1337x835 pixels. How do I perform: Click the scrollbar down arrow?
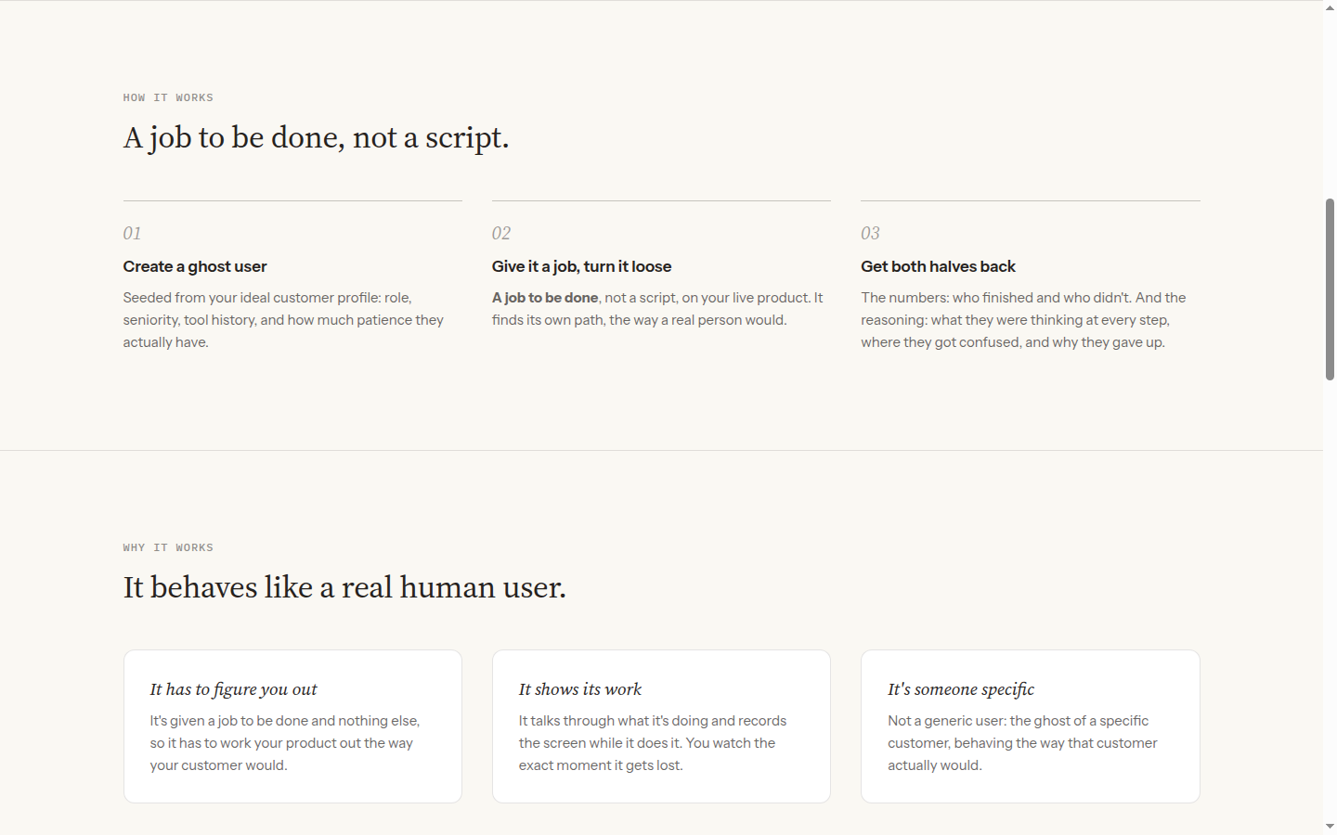(x=1330, y=827)
